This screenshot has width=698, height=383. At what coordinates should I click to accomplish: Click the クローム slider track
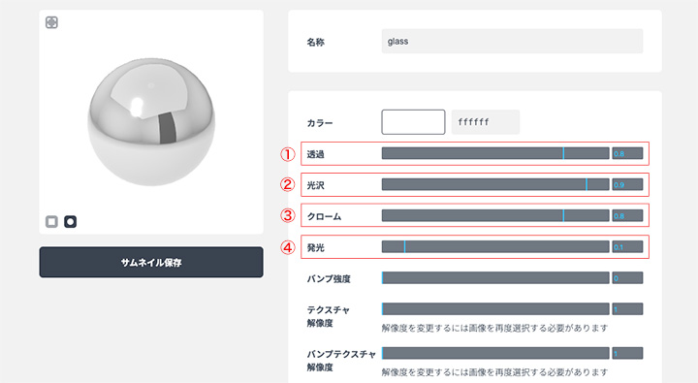point(495,215)
